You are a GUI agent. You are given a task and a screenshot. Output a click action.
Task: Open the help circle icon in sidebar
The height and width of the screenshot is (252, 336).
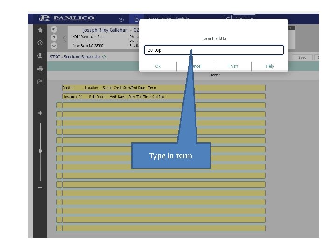[x=40, y=43]
